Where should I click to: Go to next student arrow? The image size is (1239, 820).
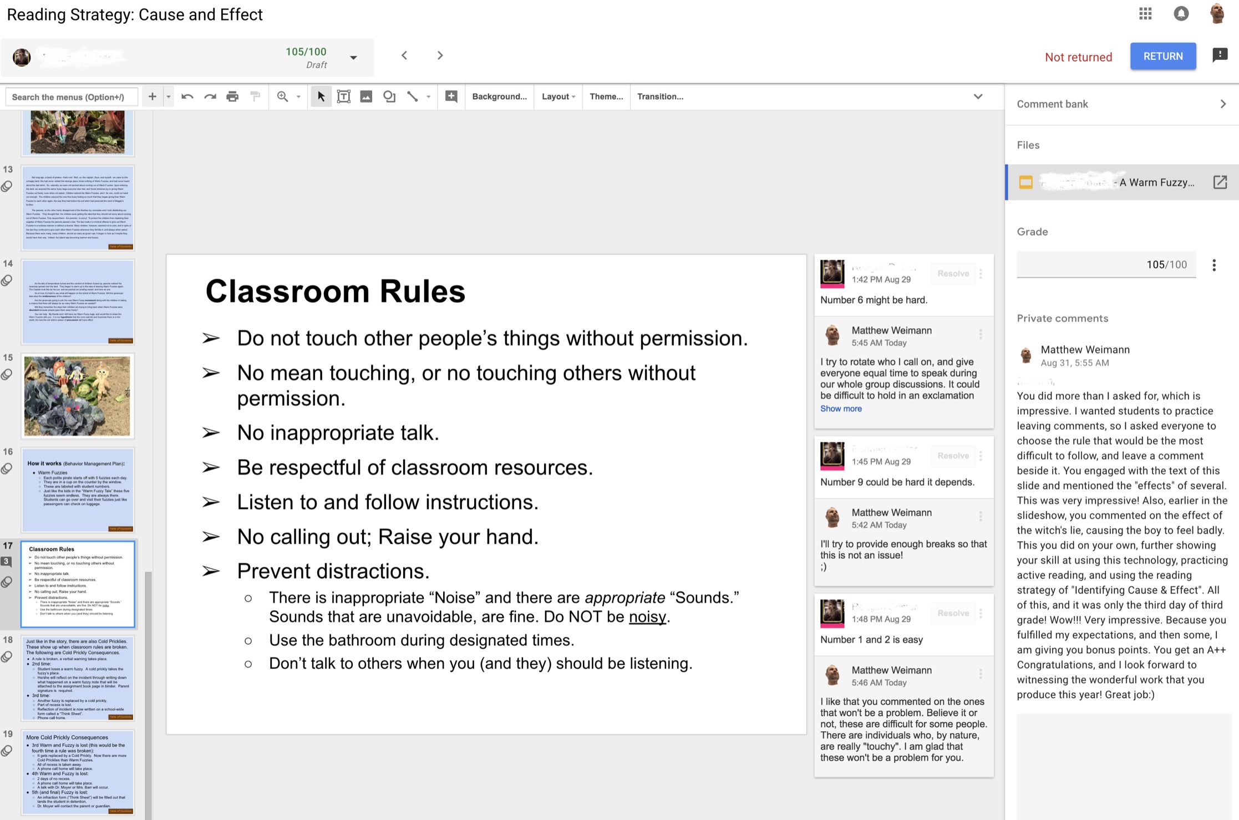pos(440,55)
